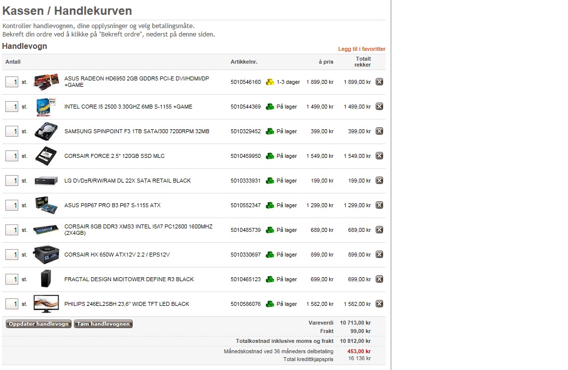This screenshot has height=370, width=568.
Task: Edit quantity field for ASUS Radeon HD6950
Action: 12,82
